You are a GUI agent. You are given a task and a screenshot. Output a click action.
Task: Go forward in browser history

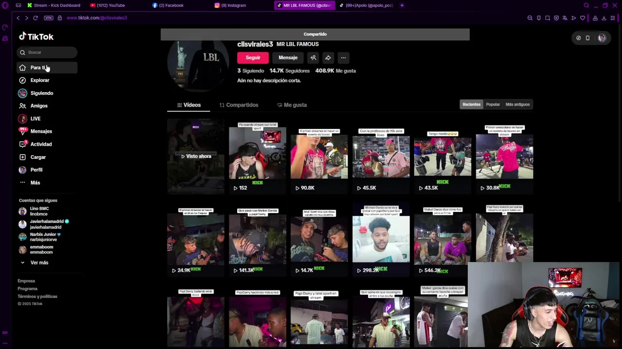27,18
